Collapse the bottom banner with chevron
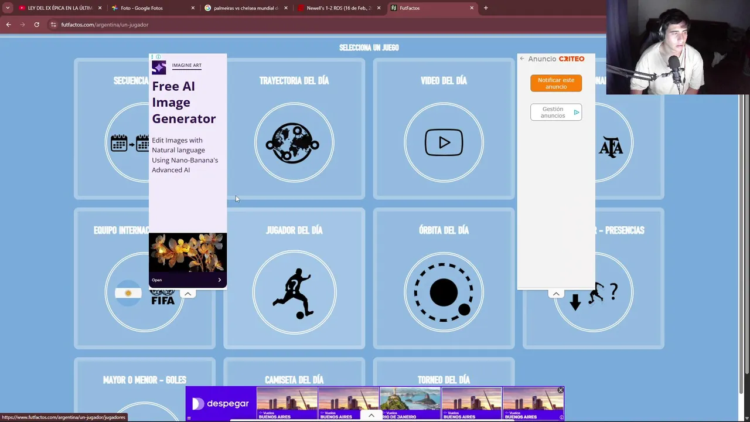Screen dimensions: 750x422 (x=371, y=416)
